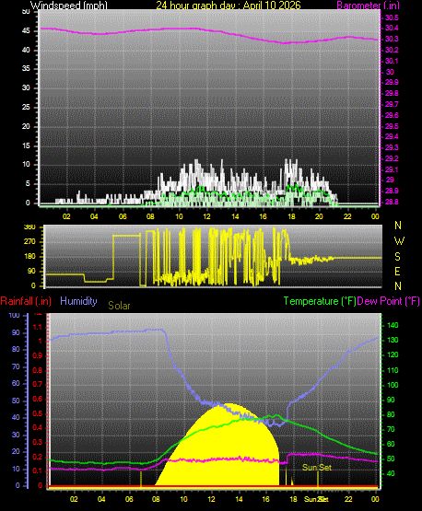
Task: Click the "180" wind direction axis value
Action: (29, 257)
